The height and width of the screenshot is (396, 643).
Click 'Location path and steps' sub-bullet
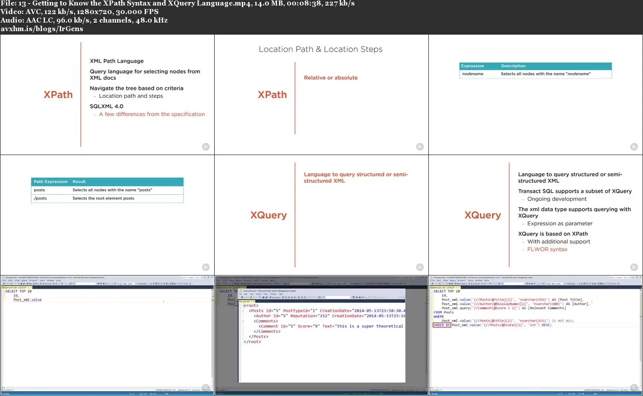pos(131,96)
